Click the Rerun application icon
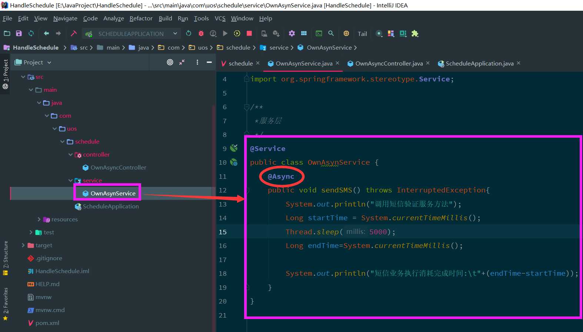 [x=189, y=33]
